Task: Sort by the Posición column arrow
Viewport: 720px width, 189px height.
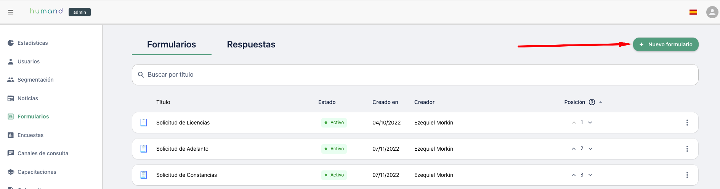Action: [x=601, y=102]
